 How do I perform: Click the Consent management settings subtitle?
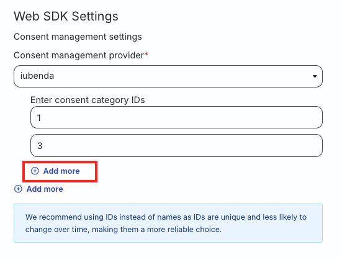tap(78, 37)
